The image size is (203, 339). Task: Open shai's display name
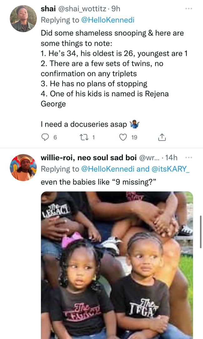47,9
